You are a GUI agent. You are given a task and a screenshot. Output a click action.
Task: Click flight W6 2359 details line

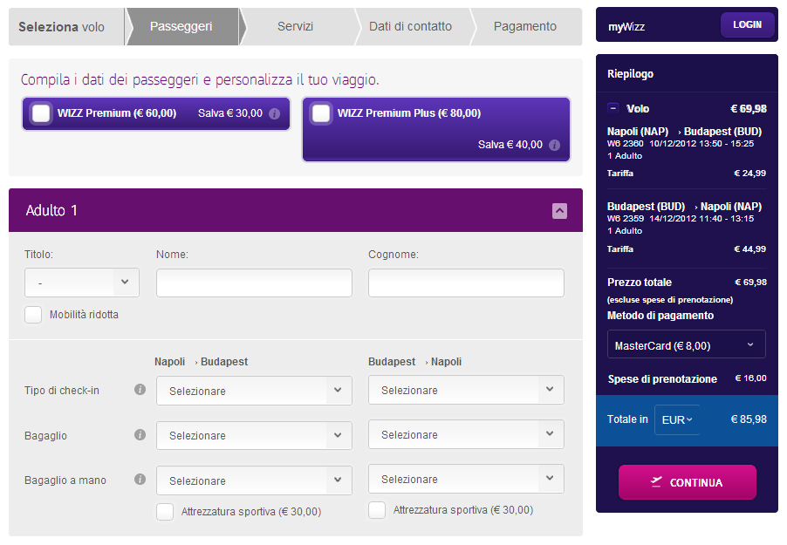680,219
